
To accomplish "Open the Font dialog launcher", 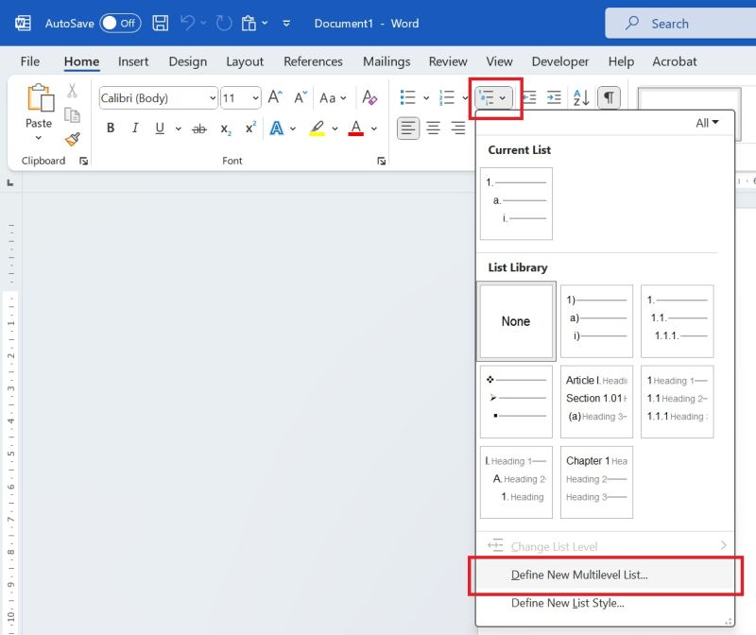I will [382, 161].
